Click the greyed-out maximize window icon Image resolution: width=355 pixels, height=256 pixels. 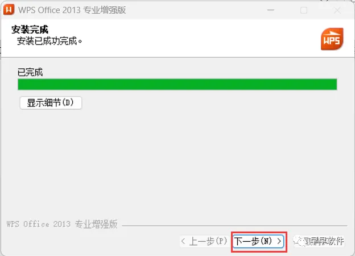click(x=304, y=10)
